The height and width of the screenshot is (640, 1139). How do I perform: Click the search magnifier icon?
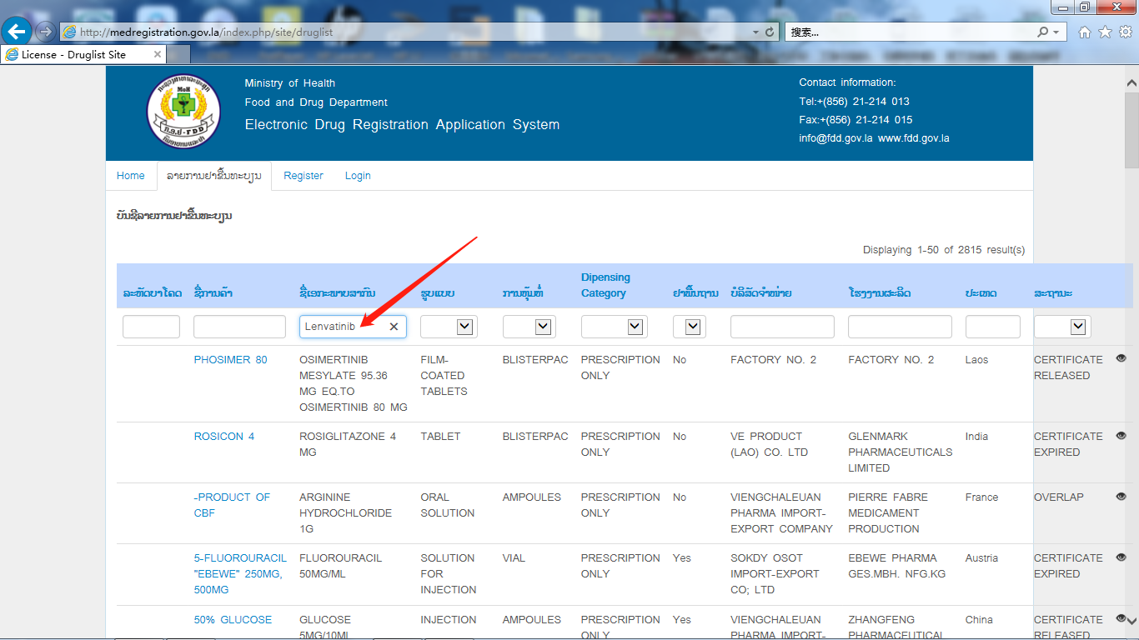(x=1043, y=32)
